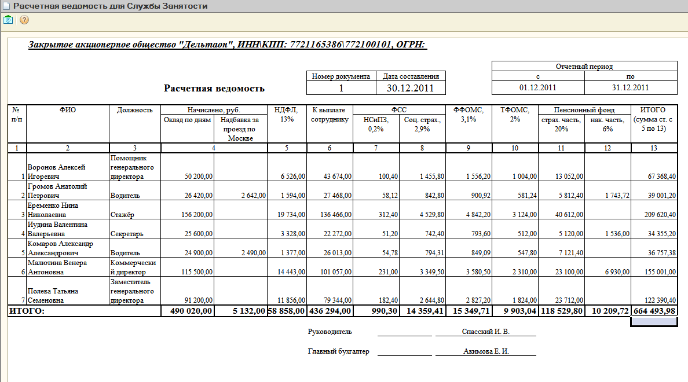Select the 'К выплате сотруднику' column header
This screenshot has height=382, width=688.
(x=330, y=124)
